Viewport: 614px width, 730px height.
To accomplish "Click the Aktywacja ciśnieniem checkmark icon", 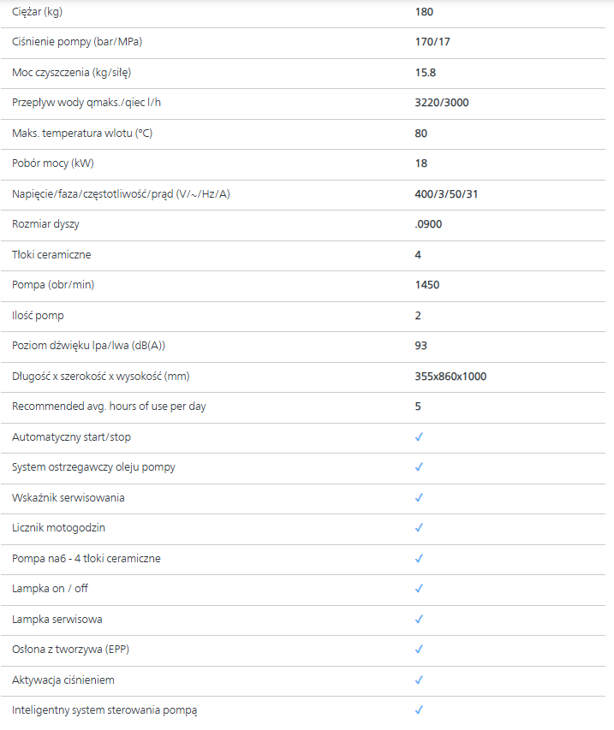I will point(419,680).
